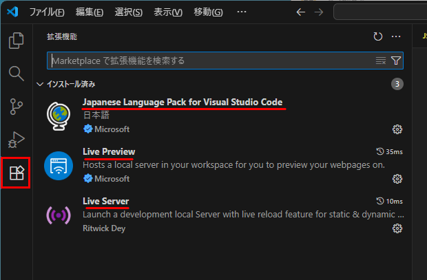427x280 pixels.
Task: Click the installed count badge 3
Action: click(397, 84)
